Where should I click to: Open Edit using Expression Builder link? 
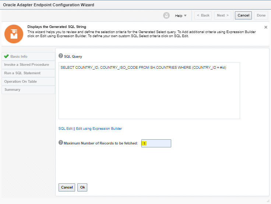(99, 129)
